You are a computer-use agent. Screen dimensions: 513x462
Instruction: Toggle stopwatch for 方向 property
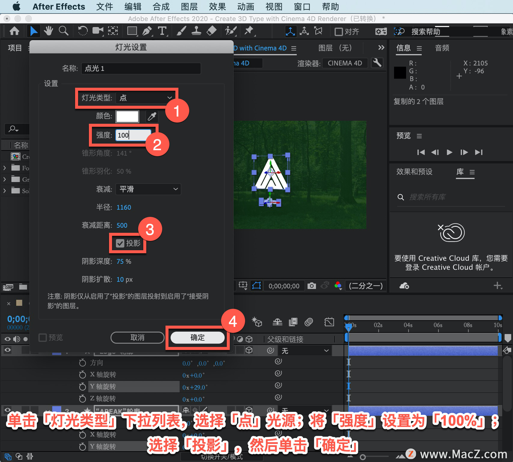82,363
